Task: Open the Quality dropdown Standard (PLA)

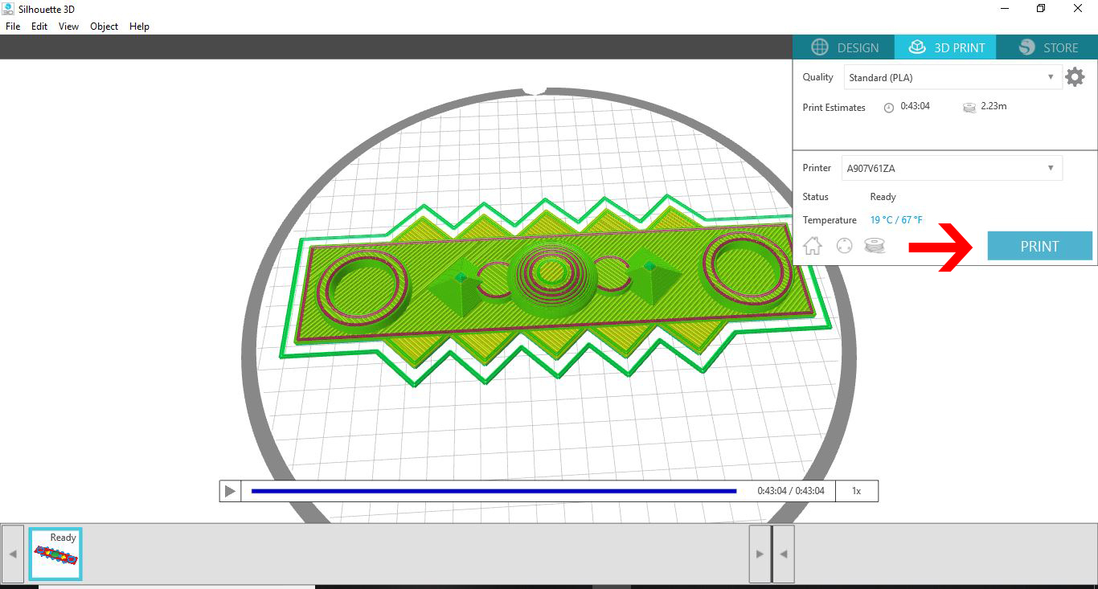Action: click(953, 78)
